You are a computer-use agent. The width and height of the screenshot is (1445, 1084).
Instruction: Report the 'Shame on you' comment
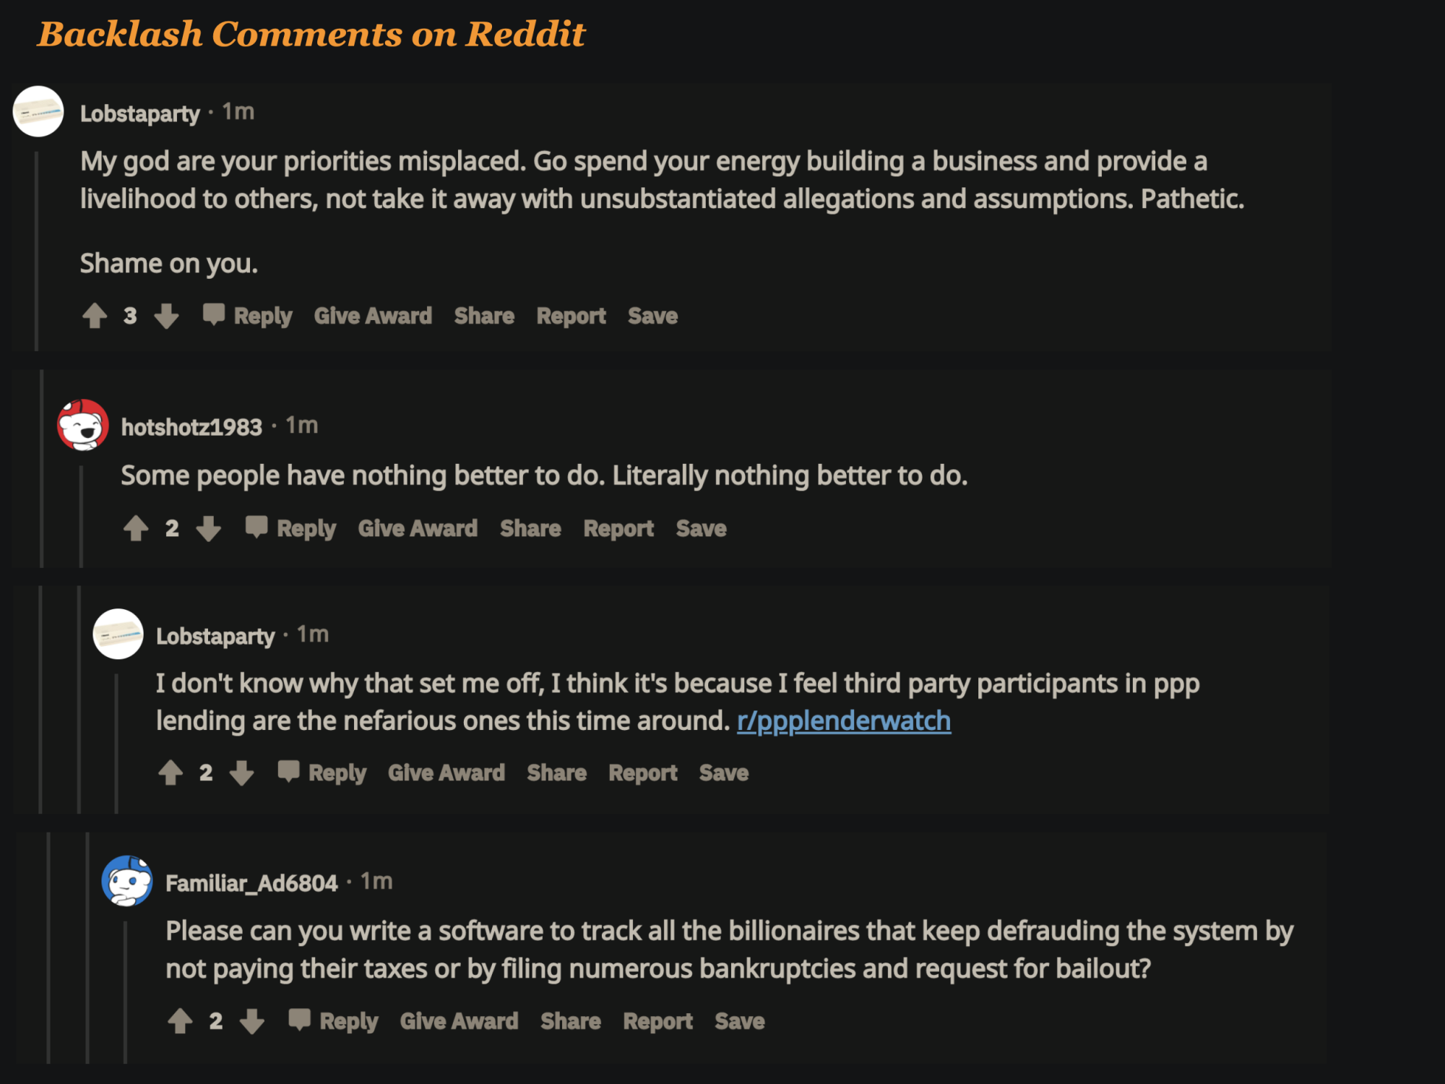click(571, 316)
